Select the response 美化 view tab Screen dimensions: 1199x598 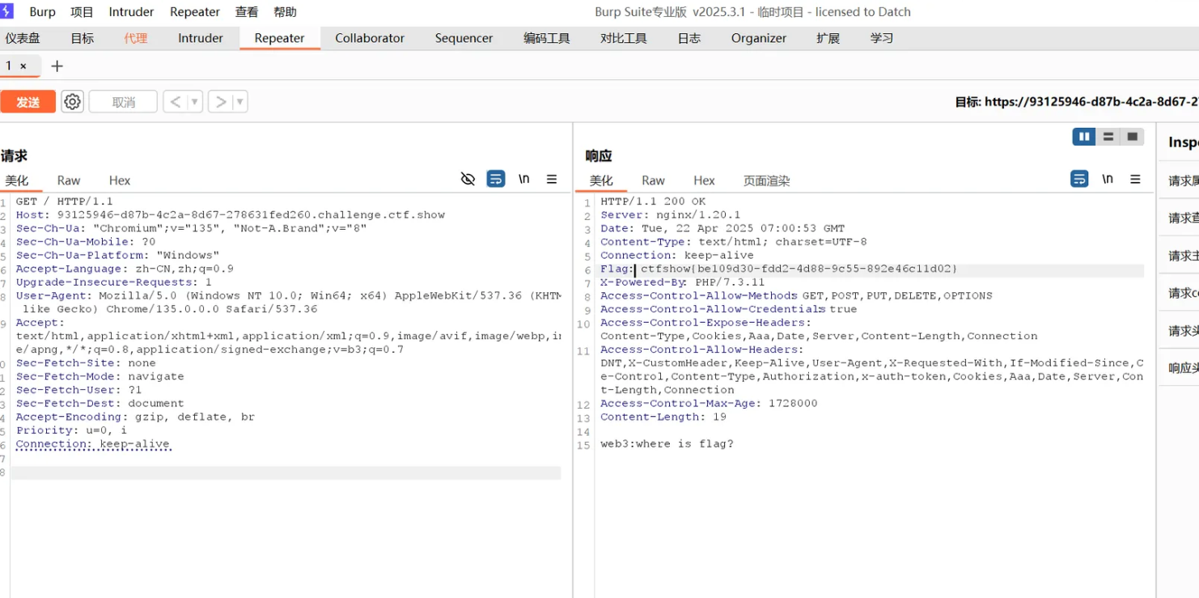(x=601, y=180)
